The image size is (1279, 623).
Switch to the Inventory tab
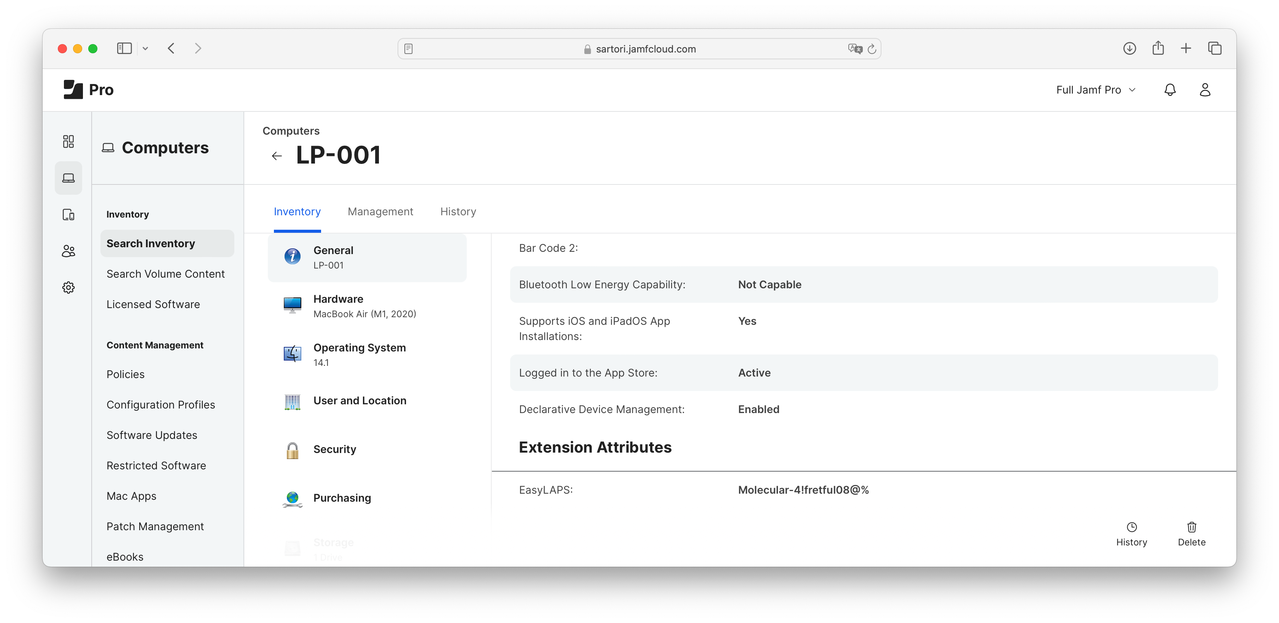(297, 211)
